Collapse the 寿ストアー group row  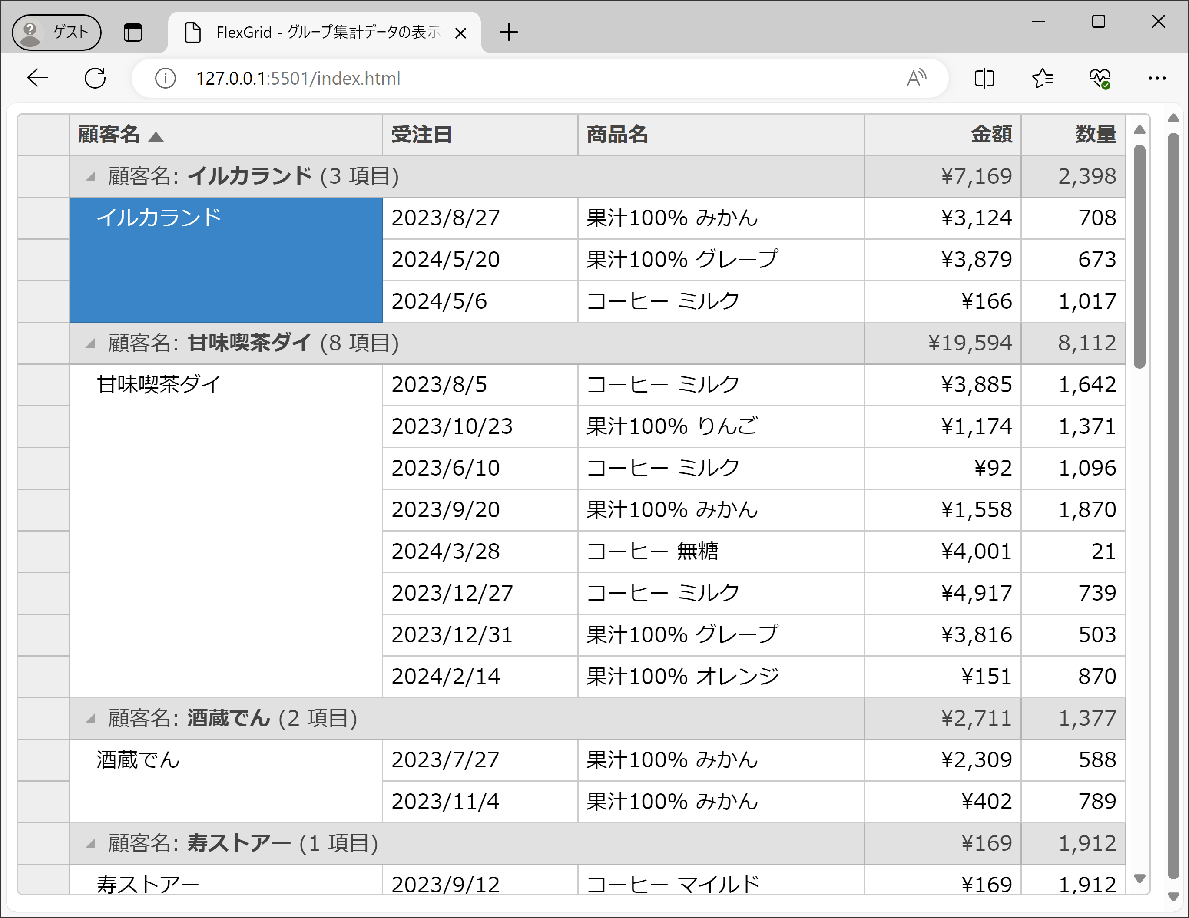click(90, 843)
